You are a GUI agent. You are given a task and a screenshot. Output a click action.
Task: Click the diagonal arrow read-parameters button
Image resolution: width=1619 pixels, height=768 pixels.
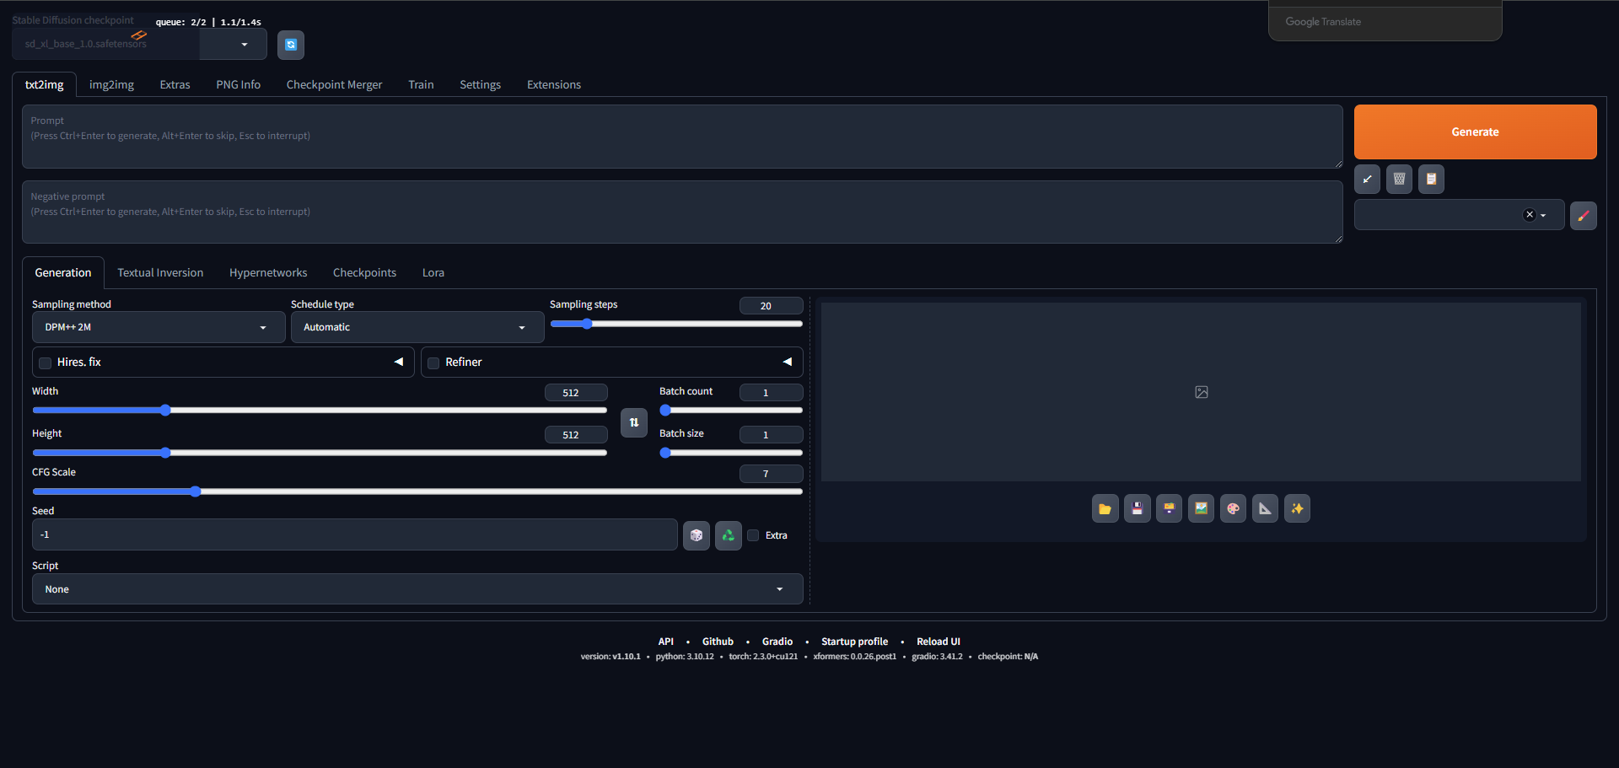pyautogui.click(x=1367, y=179)
